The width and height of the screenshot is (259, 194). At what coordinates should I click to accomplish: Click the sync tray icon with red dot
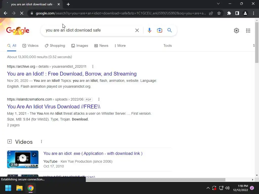[214, 188]
